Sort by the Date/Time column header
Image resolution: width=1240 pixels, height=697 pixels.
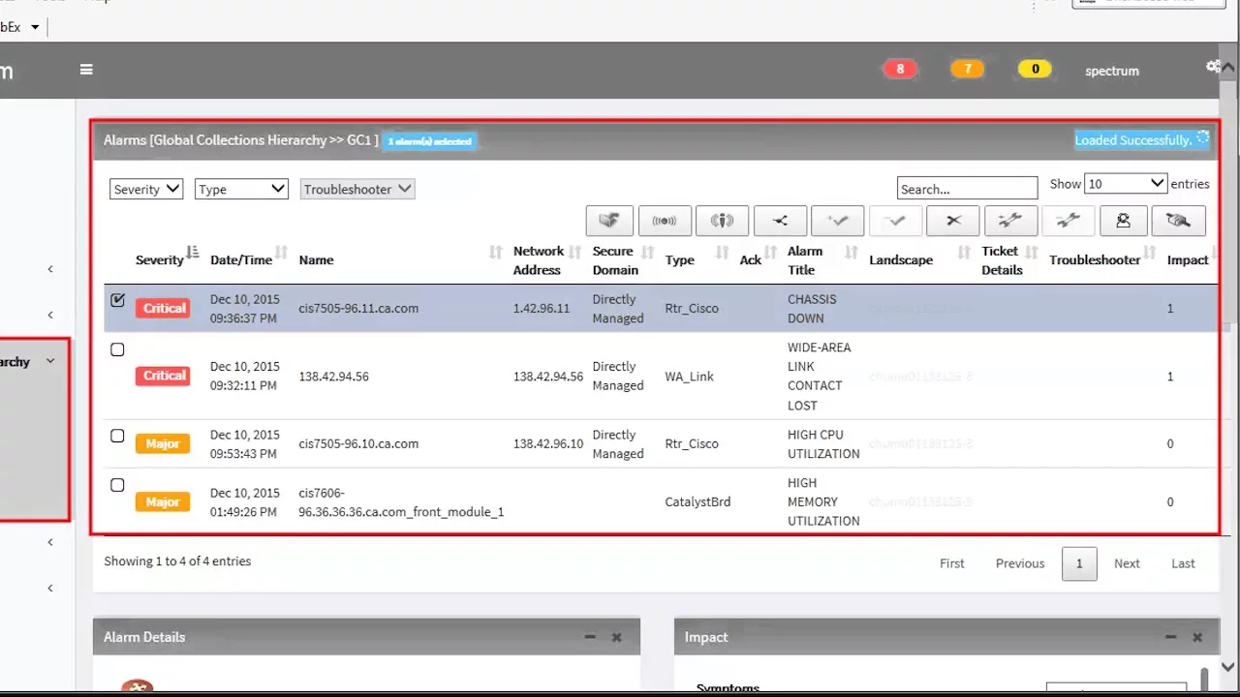241,259
